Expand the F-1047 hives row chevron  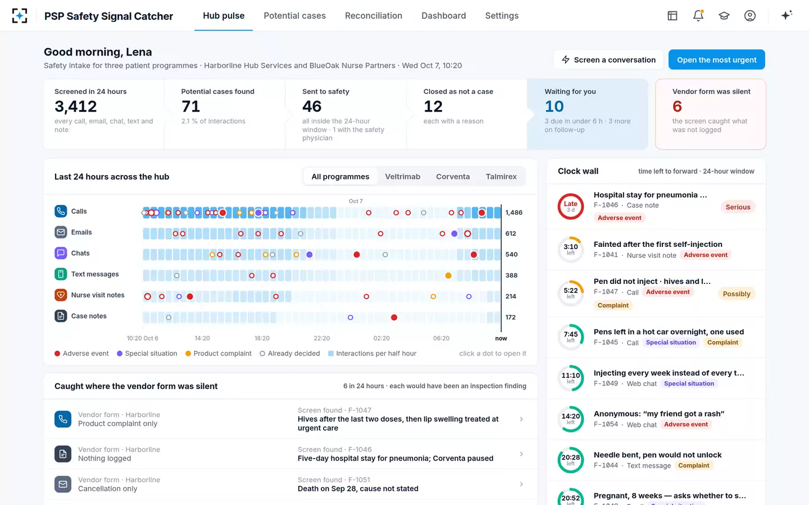[521, 419]
